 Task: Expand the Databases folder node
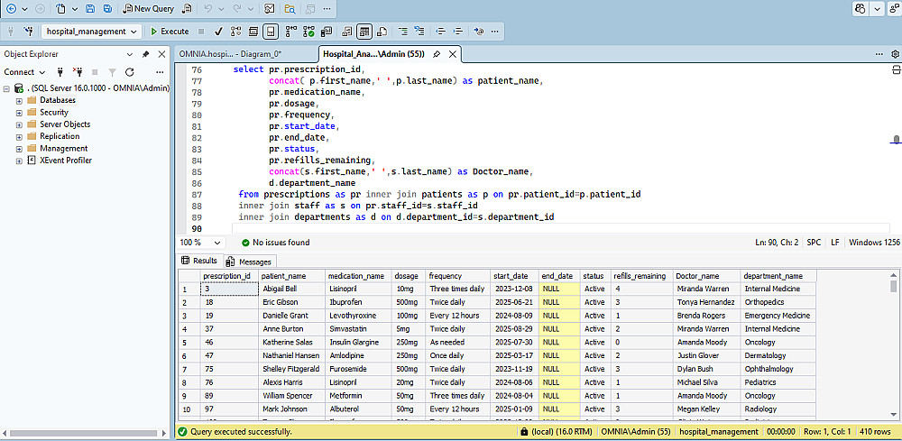19,100
